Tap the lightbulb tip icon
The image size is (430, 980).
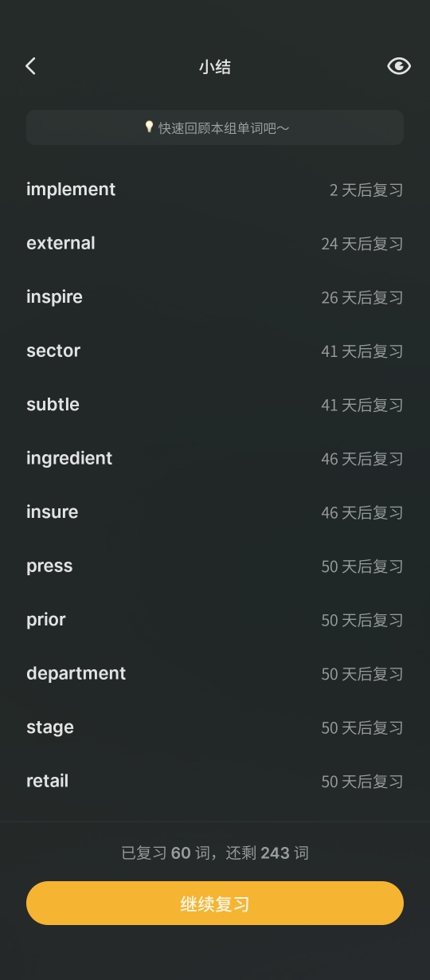click(x=149, y=127)
